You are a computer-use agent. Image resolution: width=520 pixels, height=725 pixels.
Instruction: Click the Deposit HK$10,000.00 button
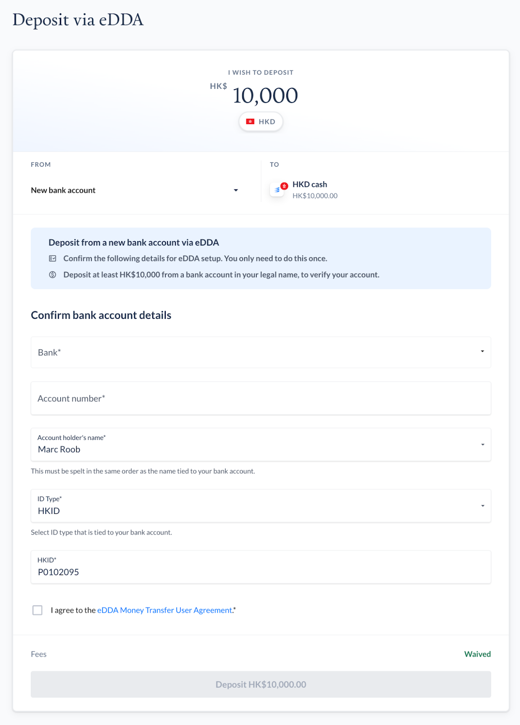coord(261,684)
